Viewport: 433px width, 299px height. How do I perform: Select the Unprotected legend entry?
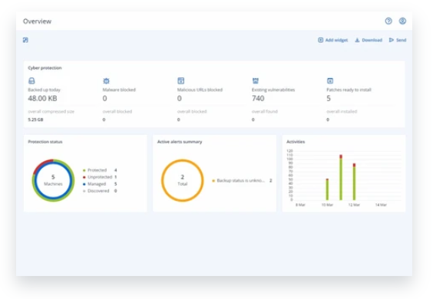(x=100, y=177)
